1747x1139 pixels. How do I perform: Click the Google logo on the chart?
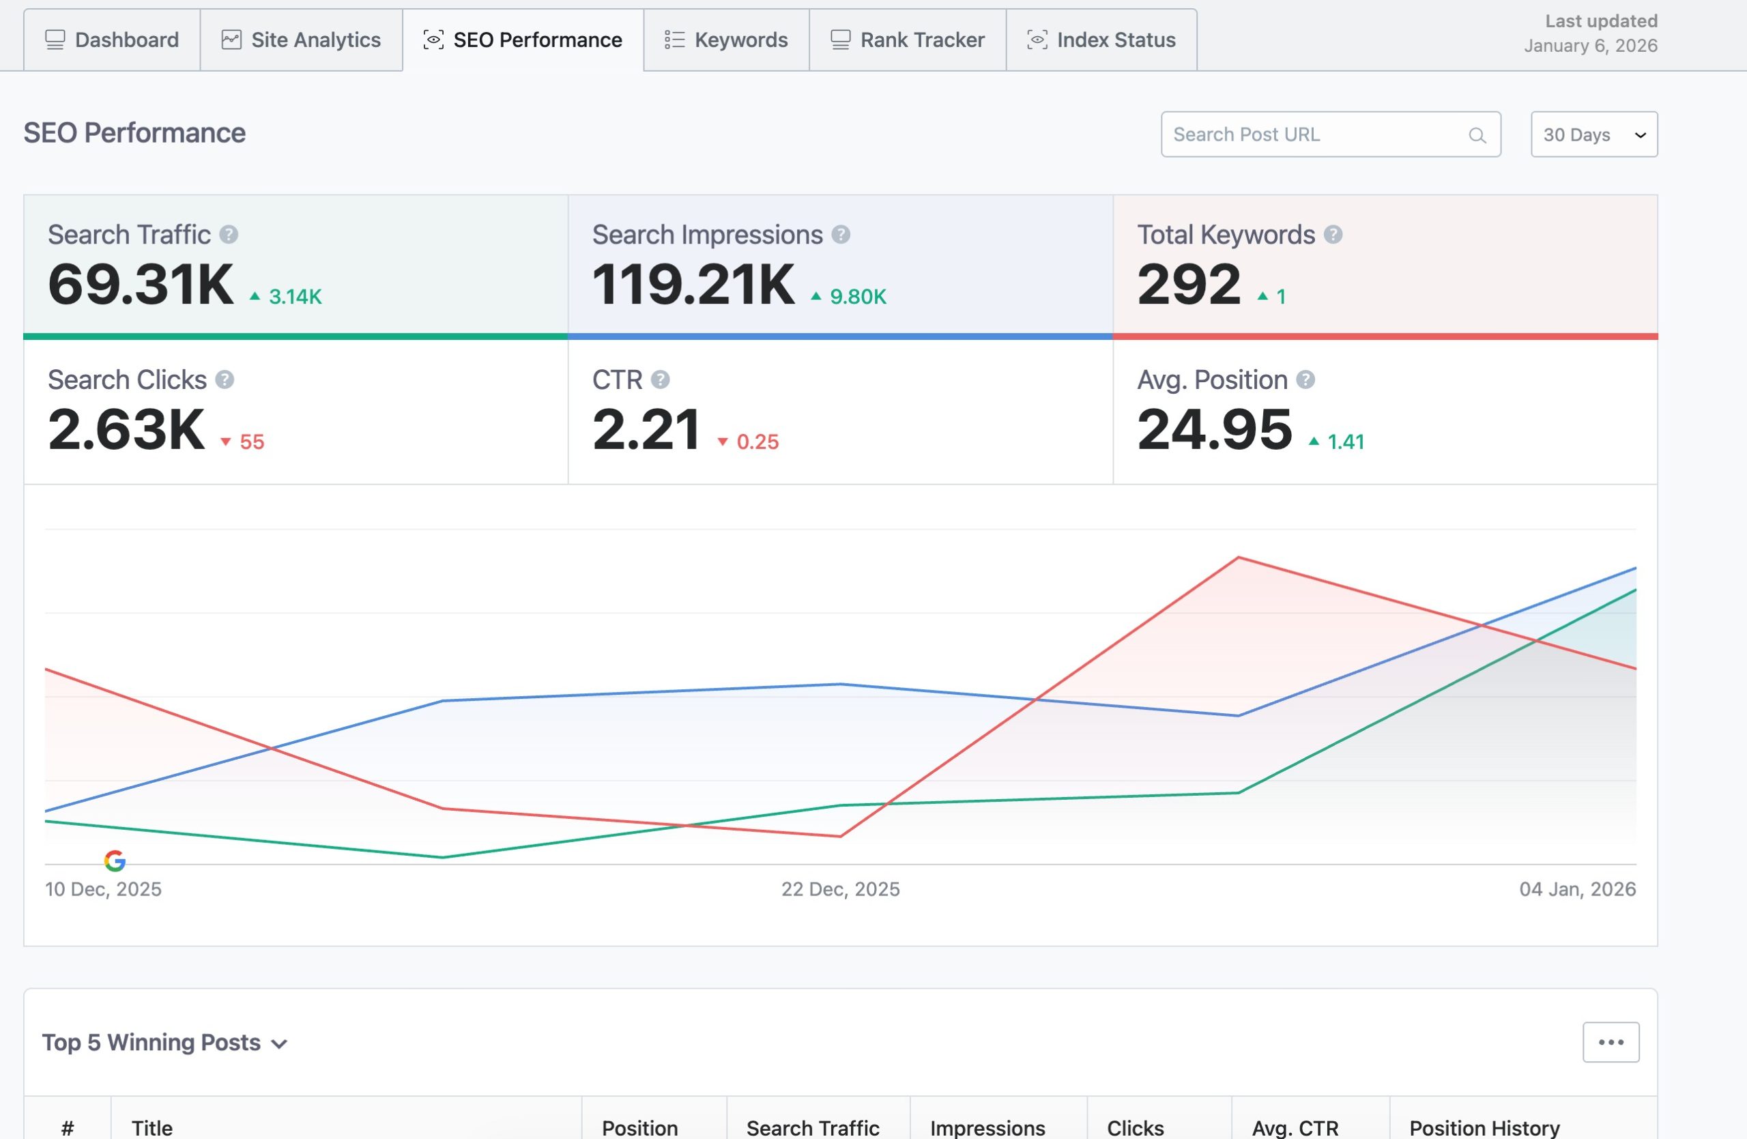pos(115,861)
